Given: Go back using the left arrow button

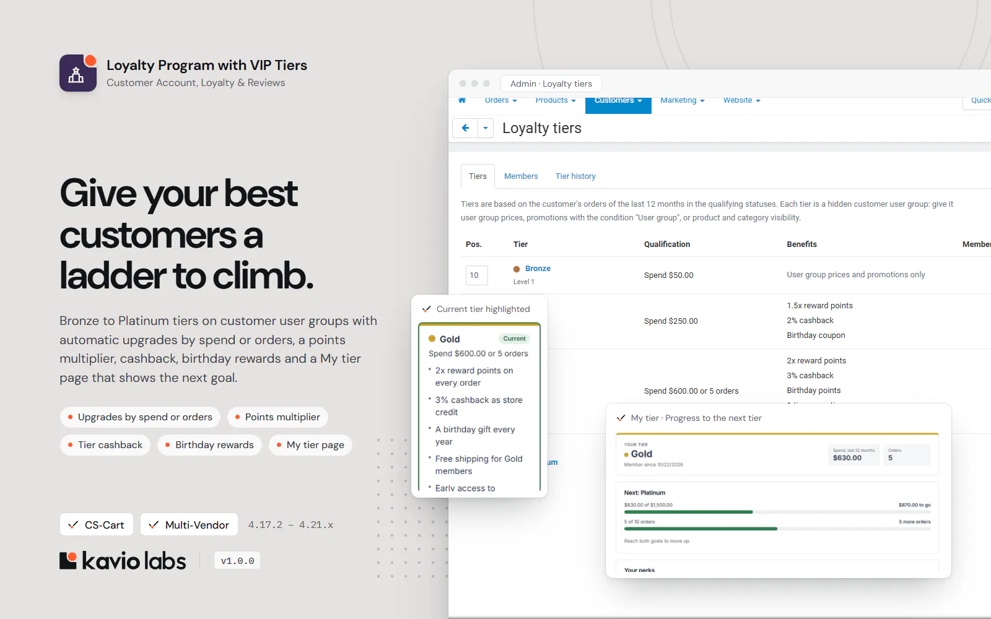Looking at the screenshot, I should 465,128.
